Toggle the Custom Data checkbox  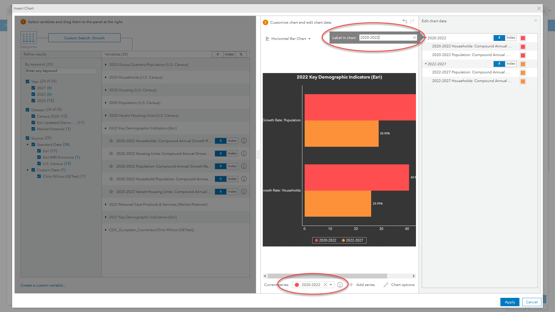coord(34,170)
